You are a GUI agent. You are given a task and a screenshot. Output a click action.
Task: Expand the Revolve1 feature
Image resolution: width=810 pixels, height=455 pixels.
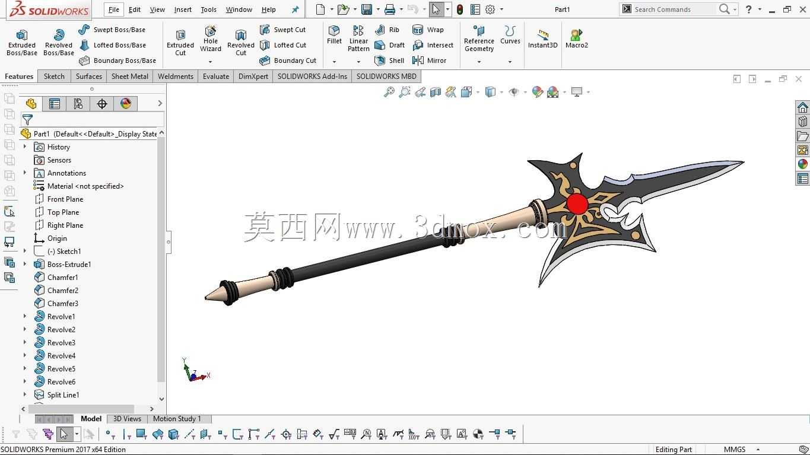pos(25,316)
